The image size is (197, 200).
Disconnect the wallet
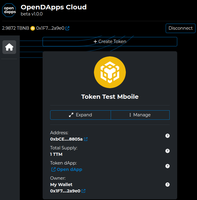point(181,28)
